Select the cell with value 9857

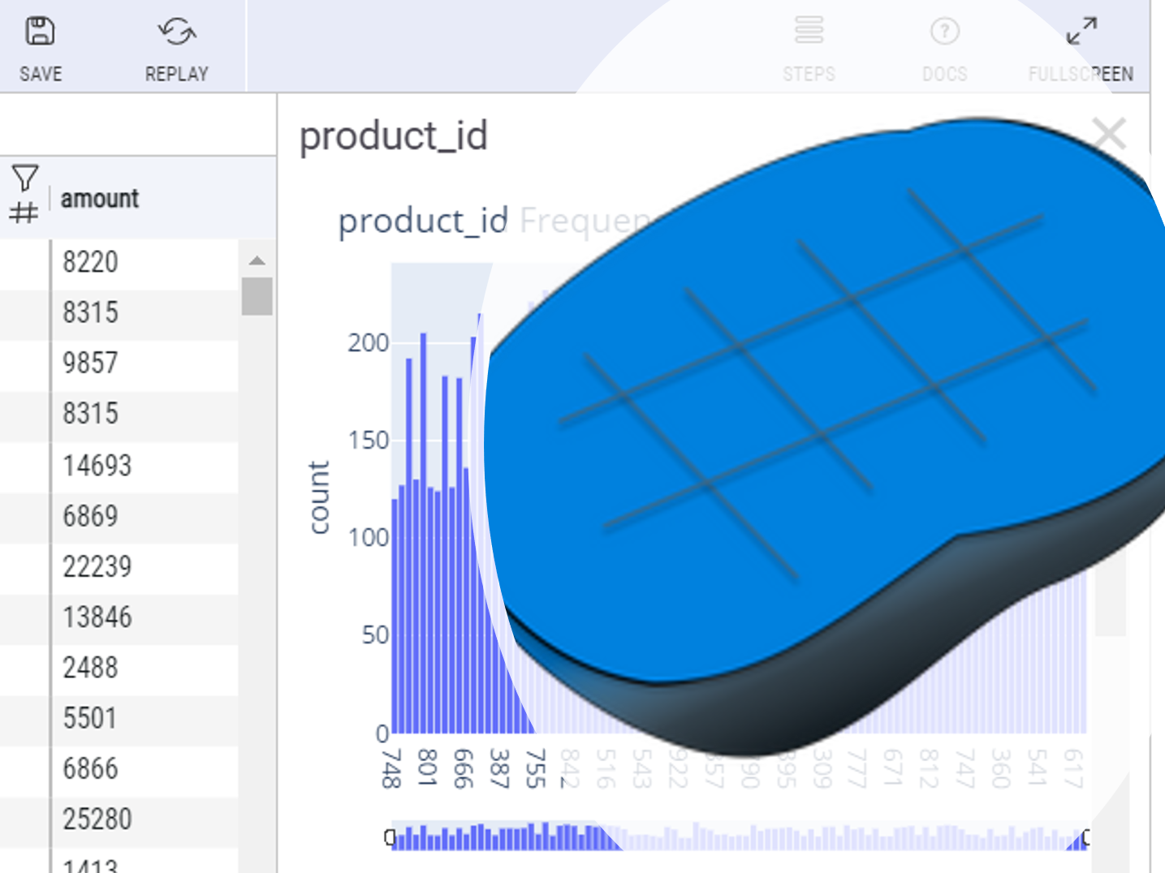click(x=91, y=363)
